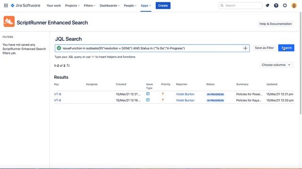
Task: Click the page vertical scrollbar
Action: [301, 63]
